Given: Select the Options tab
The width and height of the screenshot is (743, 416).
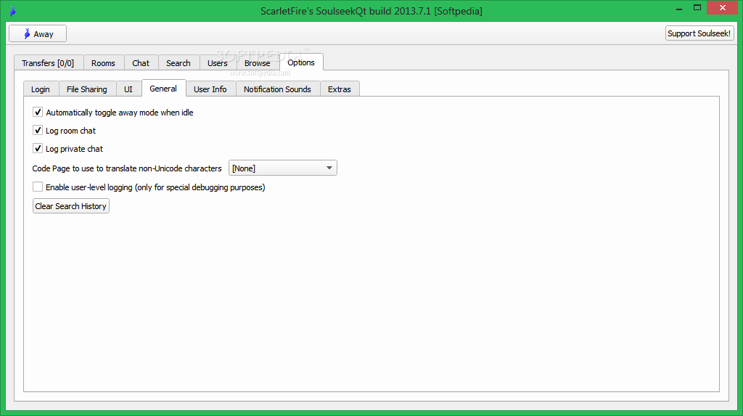Looking at the screenshot, I should (301, 62).
